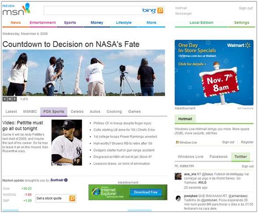Click Sign out in Twitter panel
Viewport: 258px width, 213px height.
pos(247,166)
